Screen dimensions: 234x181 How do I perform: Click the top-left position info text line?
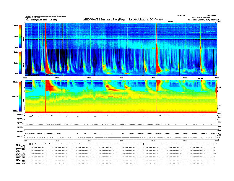tap(41, 20)
